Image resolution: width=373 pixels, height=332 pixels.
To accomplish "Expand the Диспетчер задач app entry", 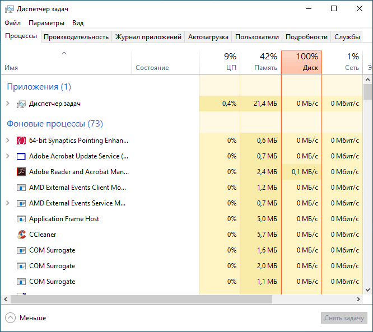I will click(8, 104).
